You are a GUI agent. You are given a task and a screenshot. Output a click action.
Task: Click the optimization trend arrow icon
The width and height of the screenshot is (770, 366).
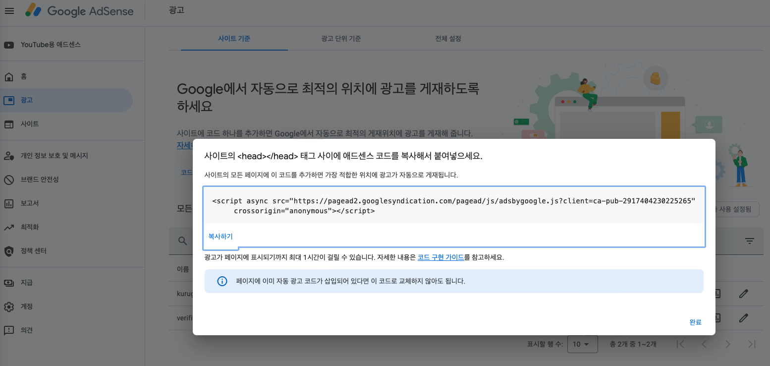coord(9,228)
